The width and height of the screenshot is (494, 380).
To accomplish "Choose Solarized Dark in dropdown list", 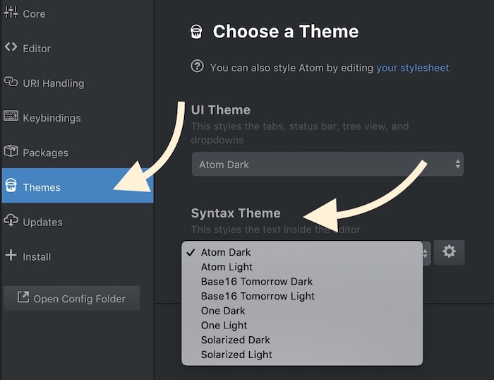I will point(236,340).
